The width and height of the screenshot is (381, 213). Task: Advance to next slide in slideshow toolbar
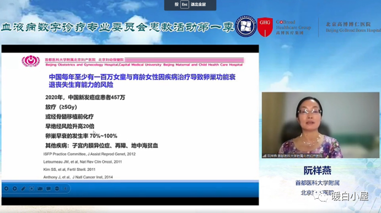pyautogui.click(x=15, y=188)
